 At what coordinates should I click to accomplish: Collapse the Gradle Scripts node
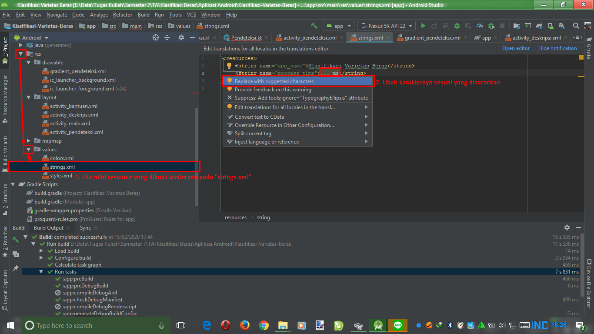click(13, 184)
